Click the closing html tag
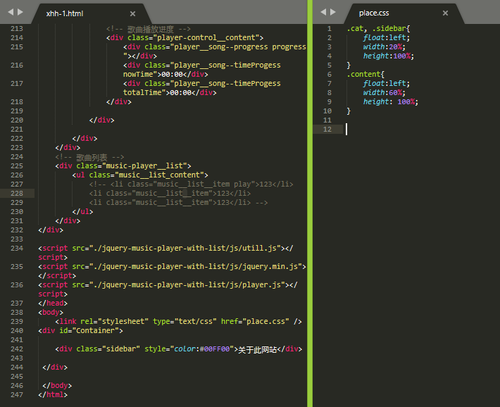The height and width of the screenshot is (407, 500). coord(53,395)
